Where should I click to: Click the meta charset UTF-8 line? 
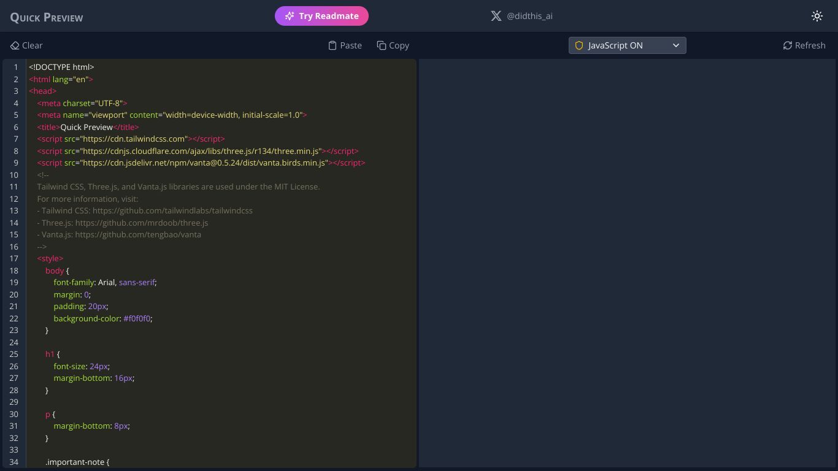(x=82, y=103)
